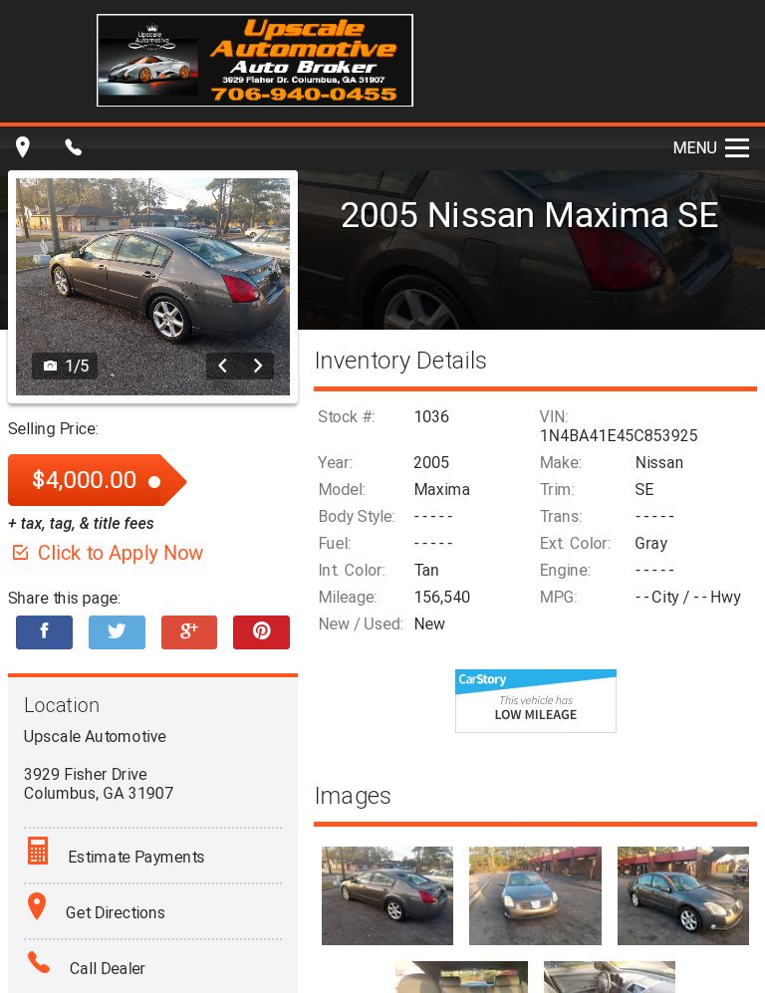This screenshot has width=765, height=993.
Task: Click the Upscale Automotive logo banner
Action: tap(255, 60)
